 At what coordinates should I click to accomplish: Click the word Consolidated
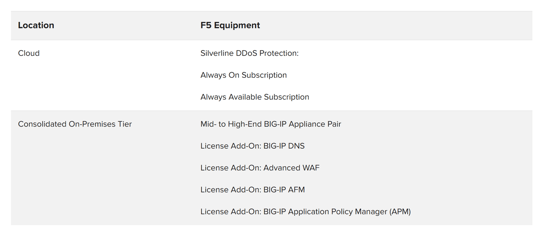point(42,124)
